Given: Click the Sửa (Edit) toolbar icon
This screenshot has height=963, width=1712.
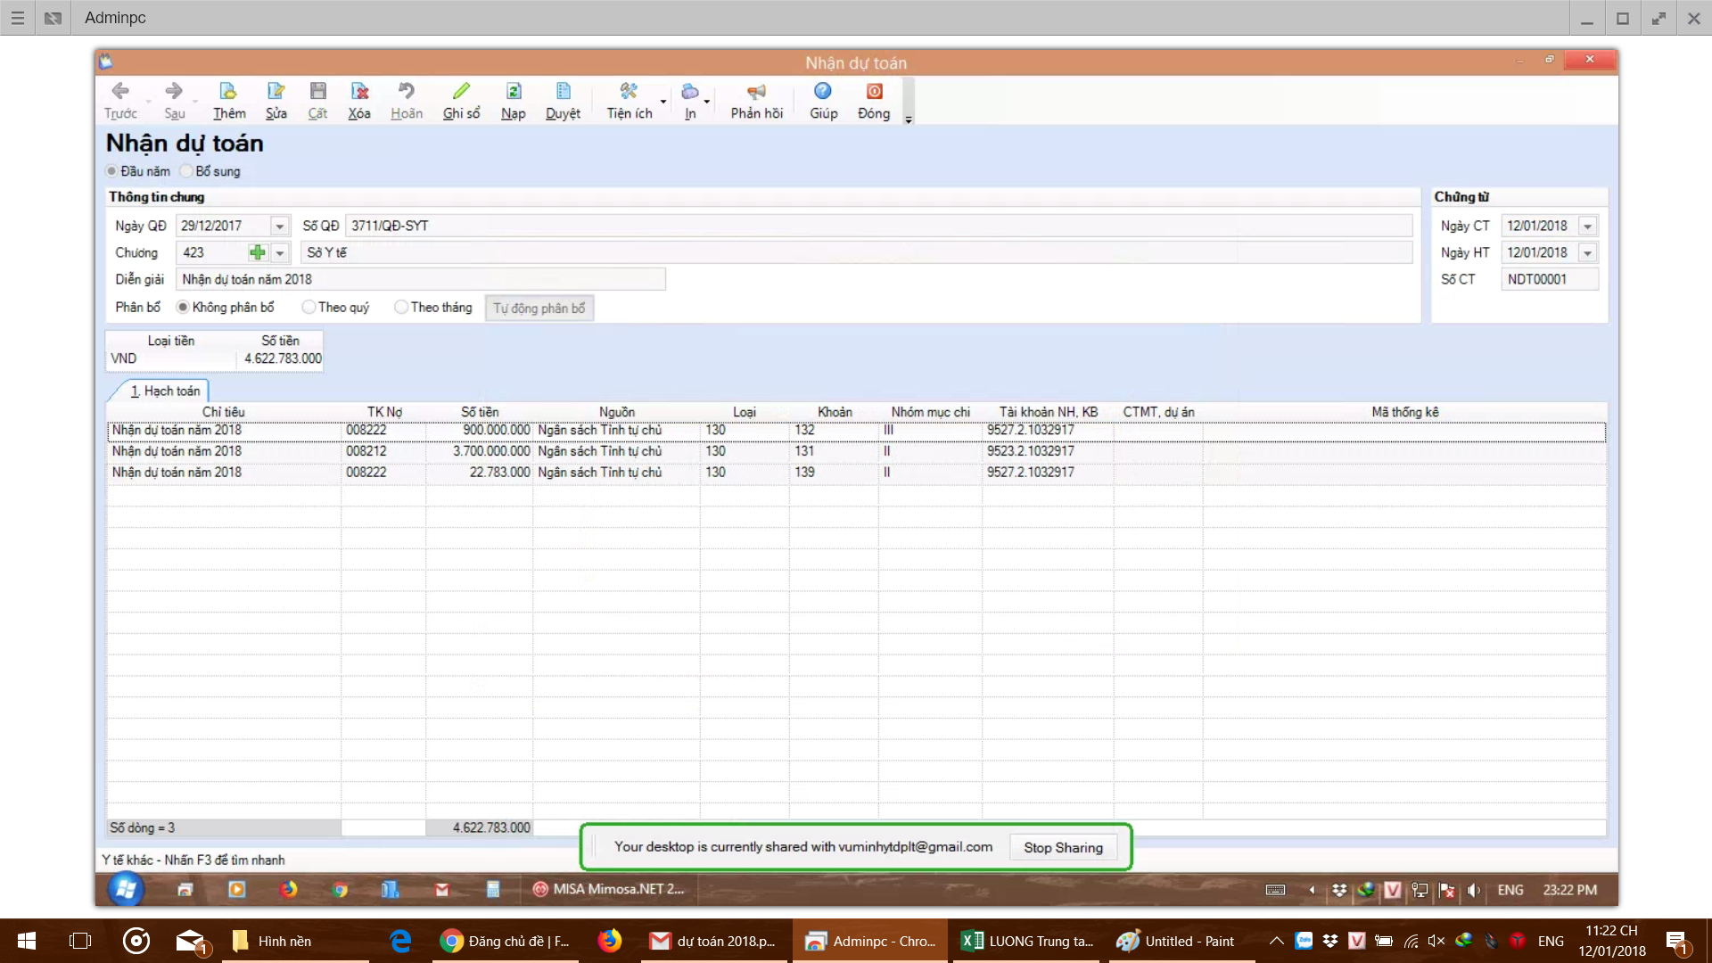Looking at the screenshot, I should (x=276, y=92).
